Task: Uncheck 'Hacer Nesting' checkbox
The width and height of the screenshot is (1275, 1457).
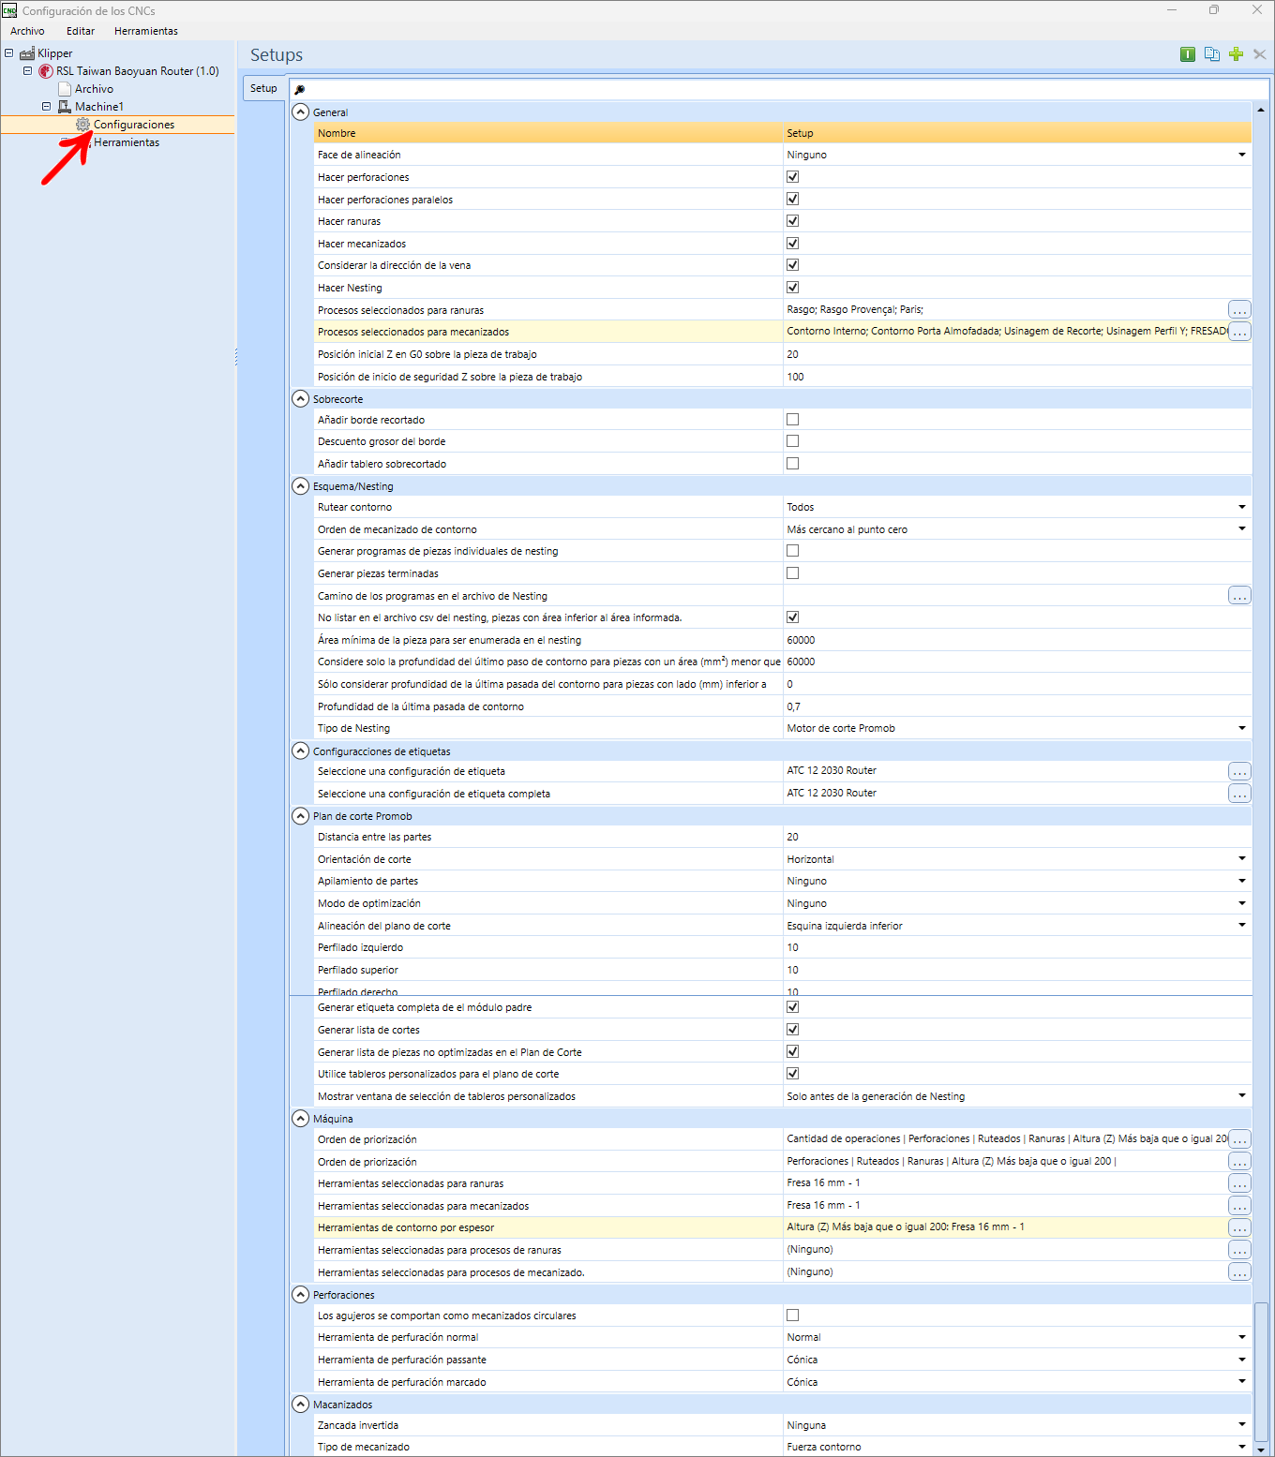Action: (792, 288)
